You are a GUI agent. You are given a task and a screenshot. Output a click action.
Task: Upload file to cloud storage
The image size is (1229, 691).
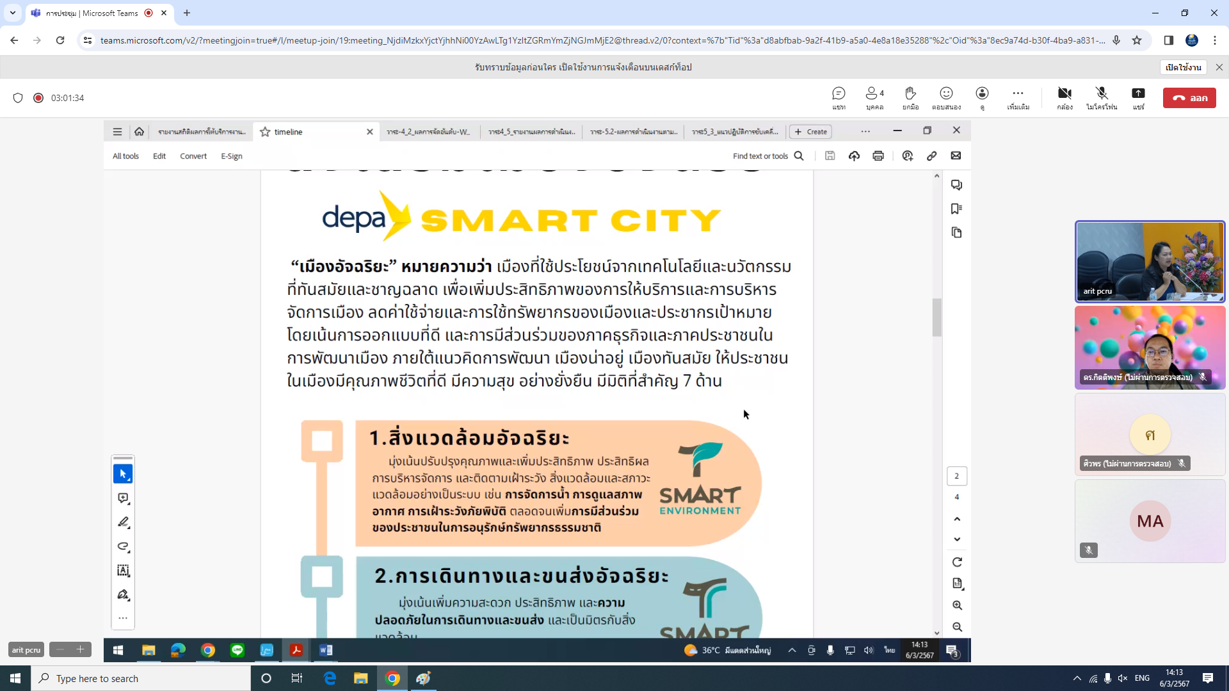[854, 156]
